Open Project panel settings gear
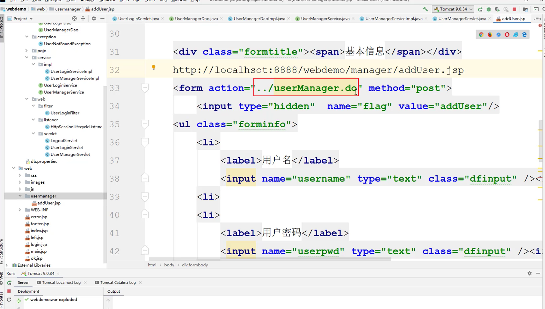 click(x=94, y=18)
